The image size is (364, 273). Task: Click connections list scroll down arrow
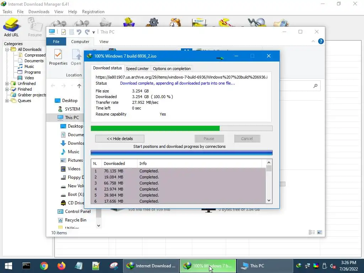pyautogui.click(x=269, y=200)
